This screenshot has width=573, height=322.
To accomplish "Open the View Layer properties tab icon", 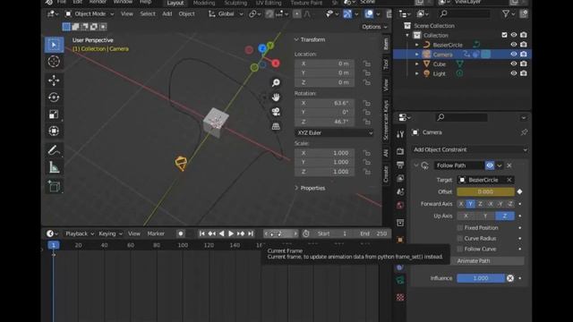I will point(400,178).
